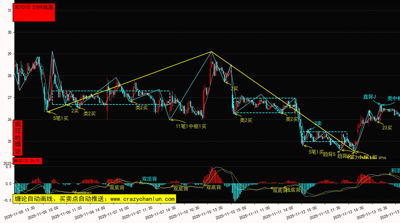Viewport: 400px width, 223px height.
Task: Open the www.crazychanlun.com banner link
Action: pyautogui.click(x=94, y=199)
